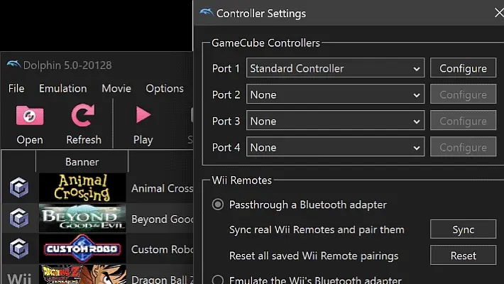
Task: Open the Emulation menu
Action: [x=63, y=89]
